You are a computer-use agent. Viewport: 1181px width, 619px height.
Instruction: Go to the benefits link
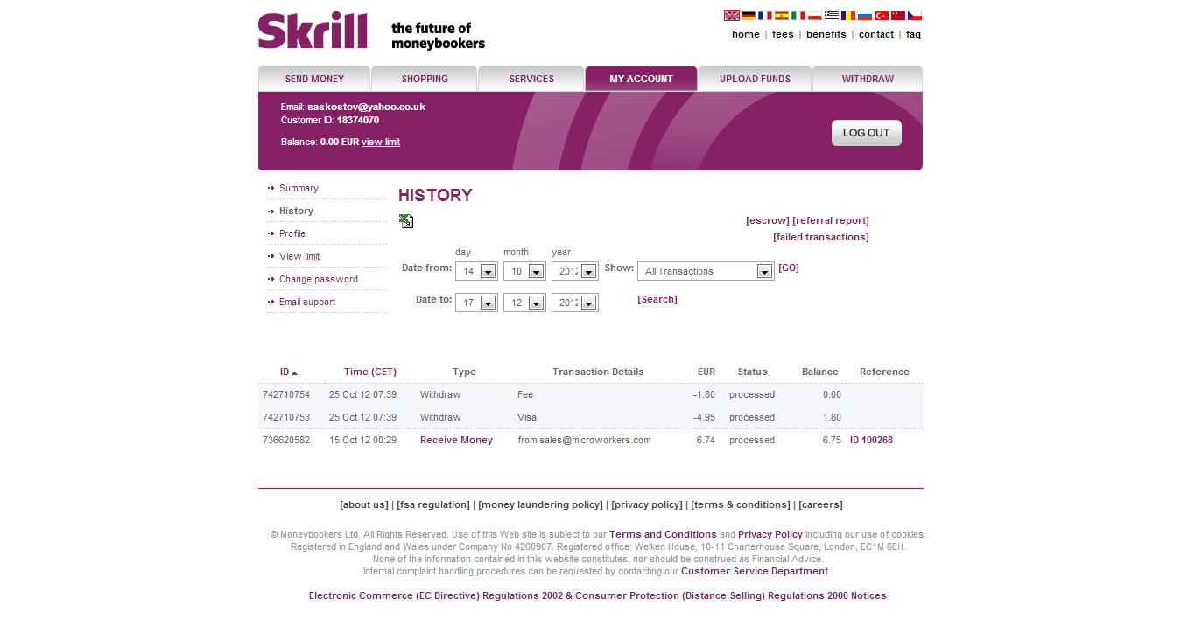(826, 35)
